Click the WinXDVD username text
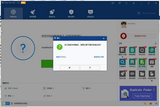The width and height of the screenshot is (160, 107). [131, 24]
